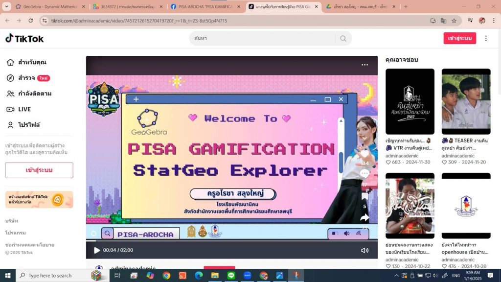Viewport: 501px width, 282px height.
Task: Open the Windows Start menu
Action: coord(8,275)
